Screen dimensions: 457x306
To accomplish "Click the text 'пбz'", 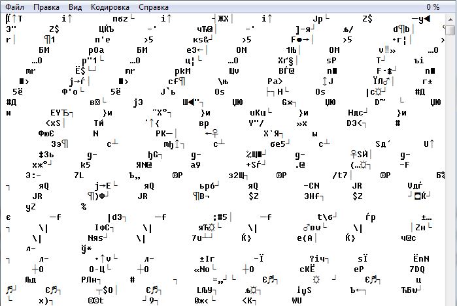I will coord(120,19).
